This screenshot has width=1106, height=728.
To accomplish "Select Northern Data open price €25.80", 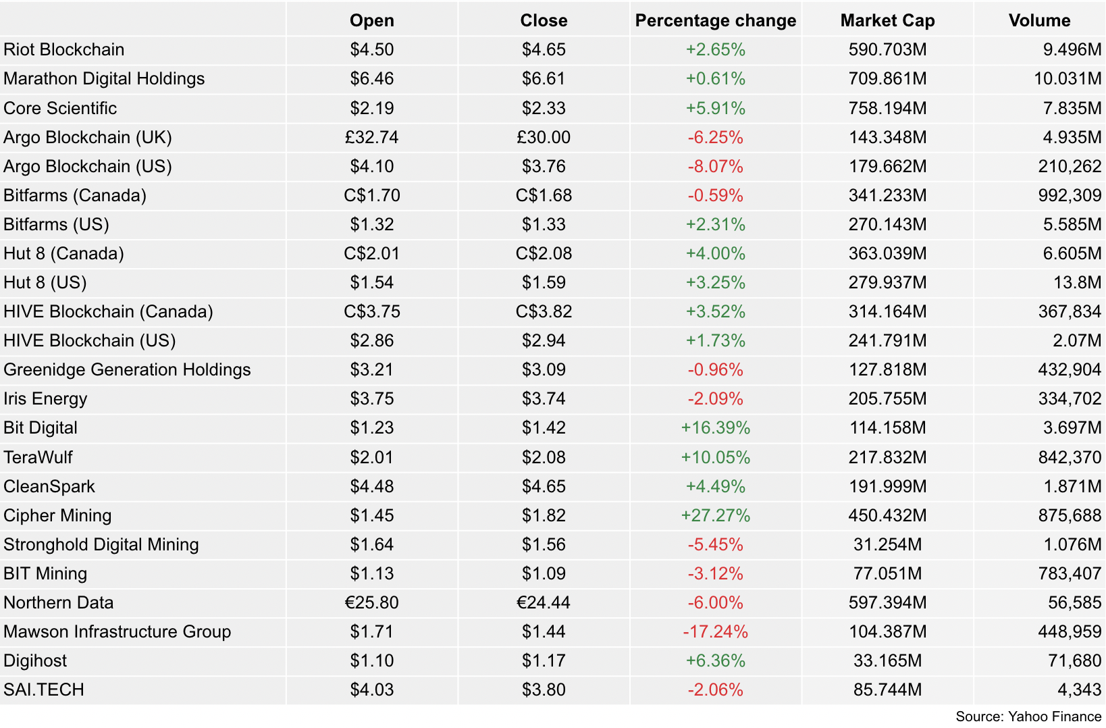I will coord(371,602).
